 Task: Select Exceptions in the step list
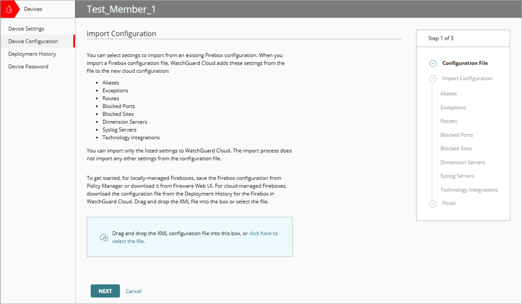pyautogui.click(x=453, y=107)
